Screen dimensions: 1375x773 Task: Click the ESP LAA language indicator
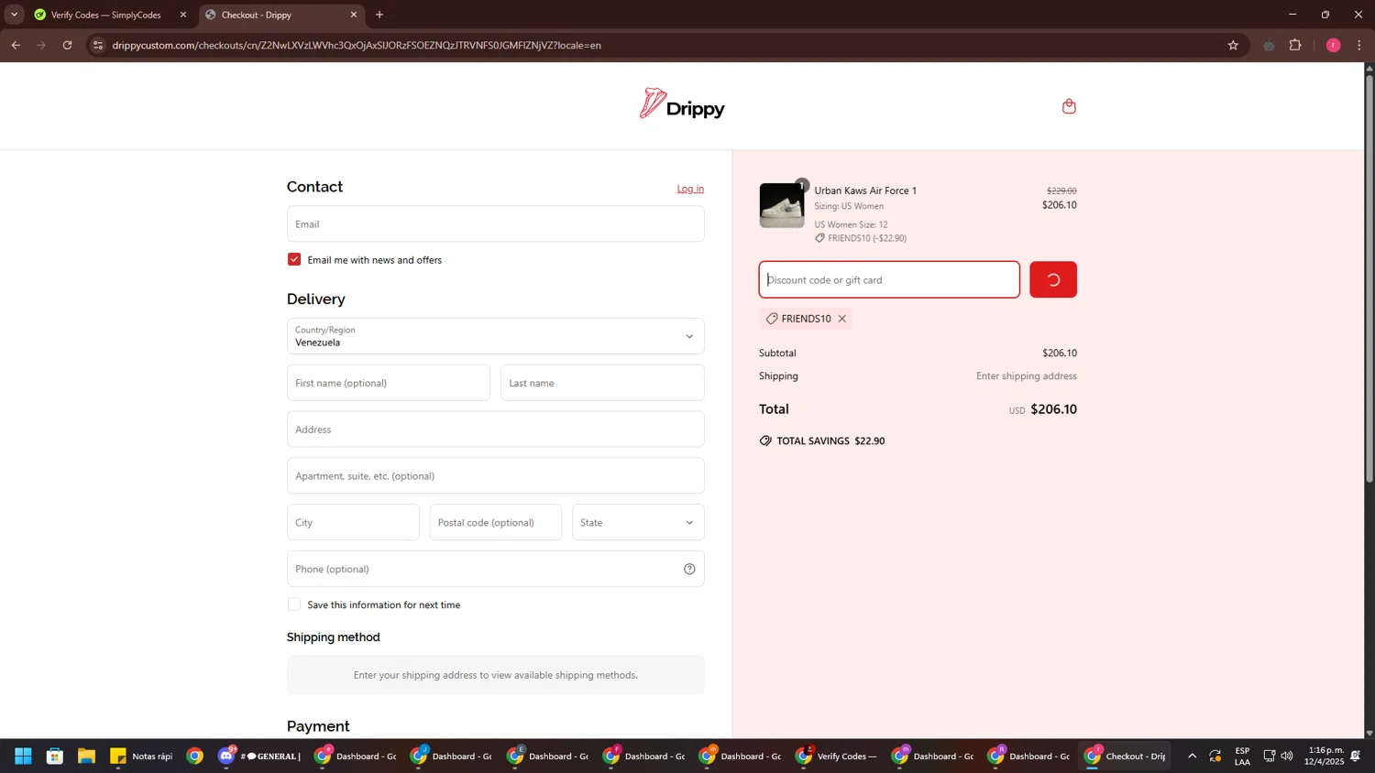tap(1242, 756)
